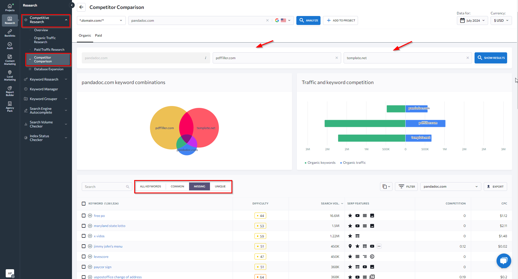Click the SHOW RESULTS button
518x279 pixels.
491,58
